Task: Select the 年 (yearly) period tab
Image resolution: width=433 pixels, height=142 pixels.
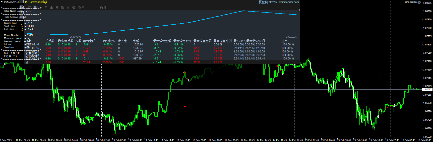Action: click(x=57, y=8)
